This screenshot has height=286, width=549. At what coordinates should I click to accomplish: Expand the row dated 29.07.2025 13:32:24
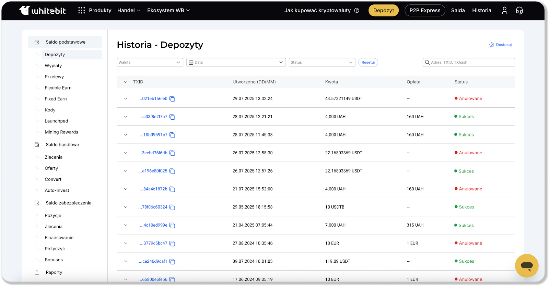(x=126, y=99)
